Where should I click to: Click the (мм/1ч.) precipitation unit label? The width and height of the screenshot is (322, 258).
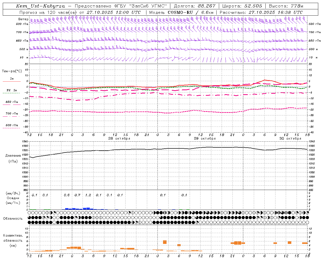[x=13, y=203]
